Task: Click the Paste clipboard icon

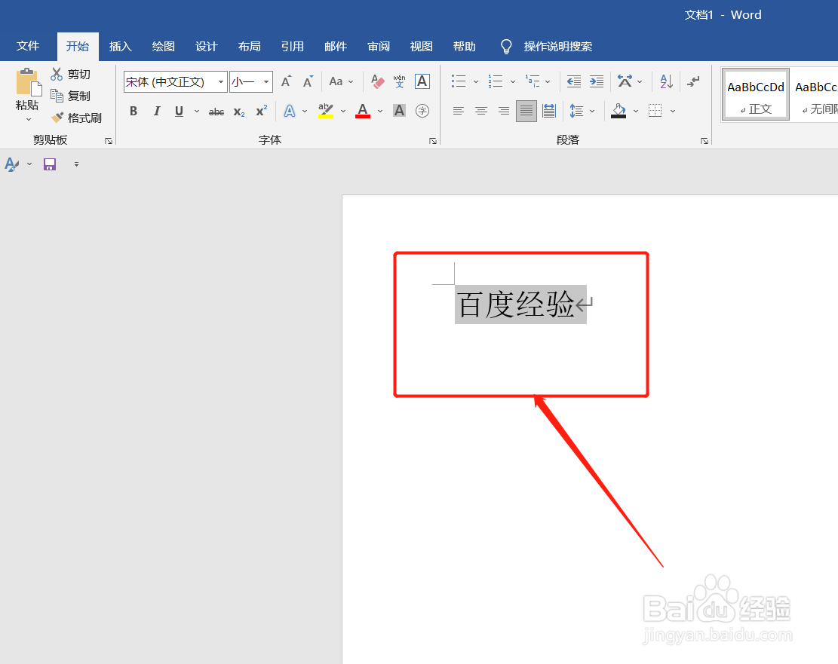Action: (x=28, y=82)
